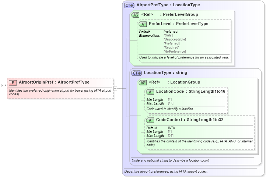Viewport: 266px width, 177px height.
Task: Click the LocationType : string heading
Action: [165, 72]
